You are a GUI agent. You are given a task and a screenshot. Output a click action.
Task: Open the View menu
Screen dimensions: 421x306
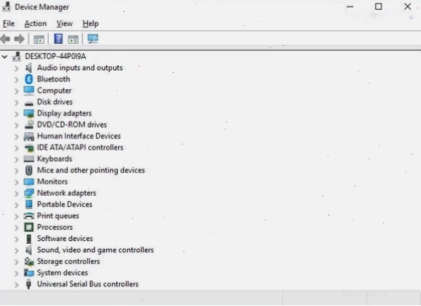64,23
